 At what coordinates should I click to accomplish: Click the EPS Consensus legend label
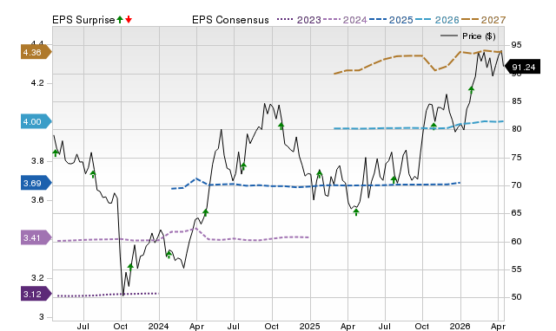click(x=230, y=20)
